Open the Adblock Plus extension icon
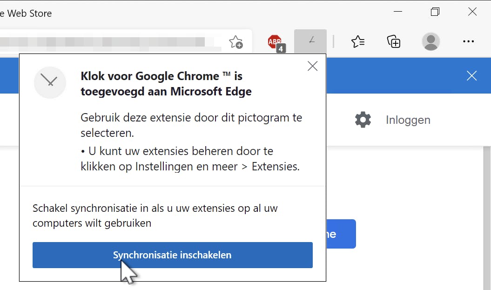This screenshot has width=491, height=290. point(276,42)
